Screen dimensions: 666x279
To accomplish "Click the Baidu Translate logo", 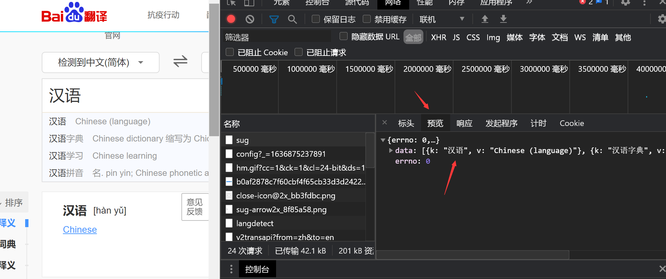I will point(74,13).
